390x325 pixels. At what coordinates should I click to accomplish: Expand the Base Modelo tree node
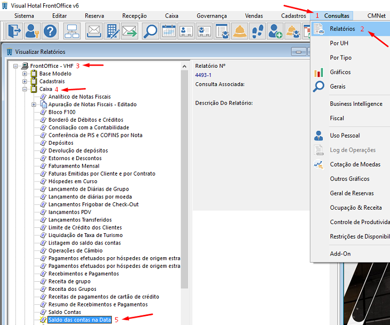[25, 74]
